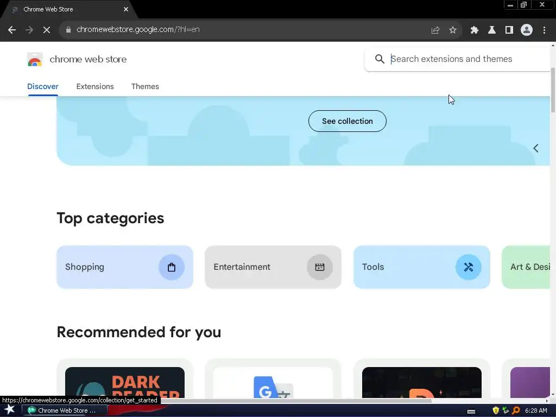
Task: Switch to the Themes tab
Action: [x=145, y=86]
